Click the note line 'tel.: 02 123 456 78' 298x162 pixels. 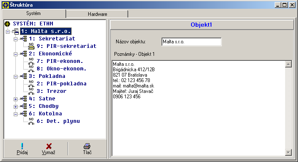(132, 80)
